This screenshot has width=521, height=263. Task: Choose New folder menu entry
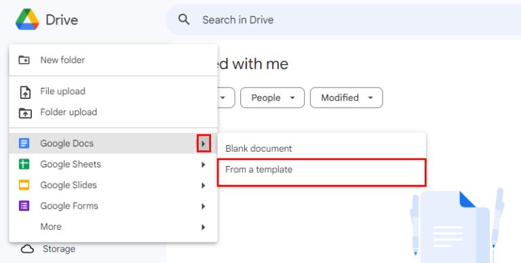coord(113,60)
